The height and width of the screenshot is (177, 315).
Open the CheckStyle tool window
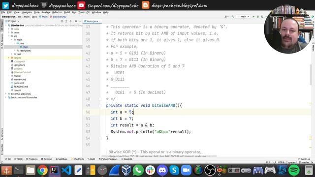(78, 159)
